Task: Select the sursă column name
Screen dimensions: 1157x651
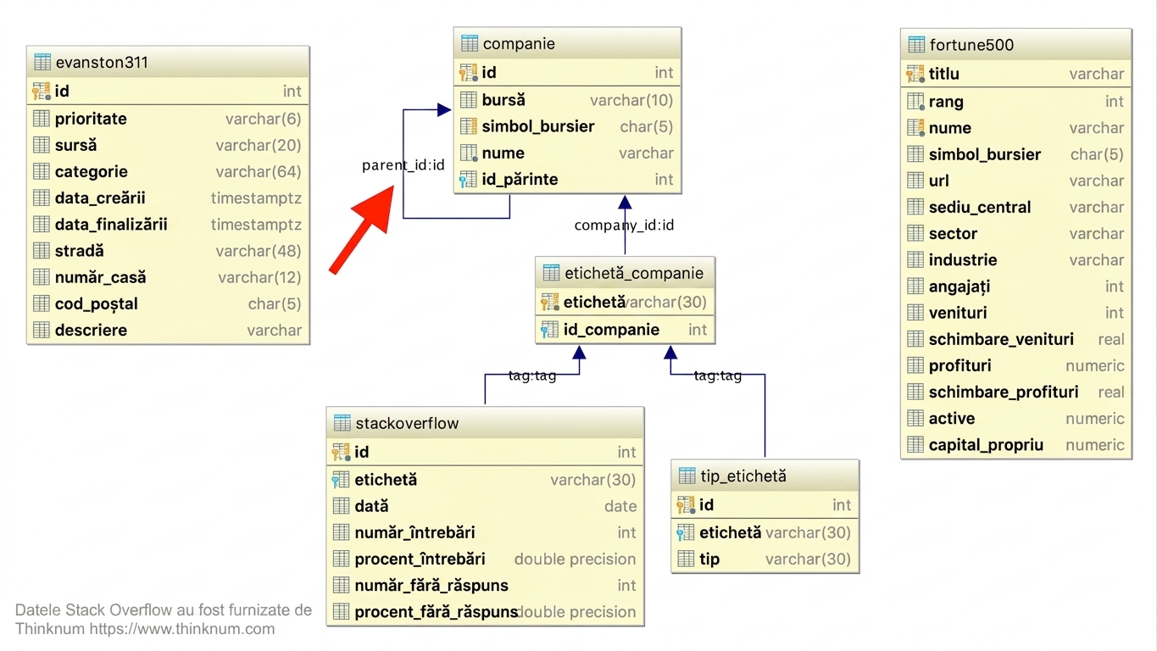Action: pyautogui.click(x=75, y=145)
